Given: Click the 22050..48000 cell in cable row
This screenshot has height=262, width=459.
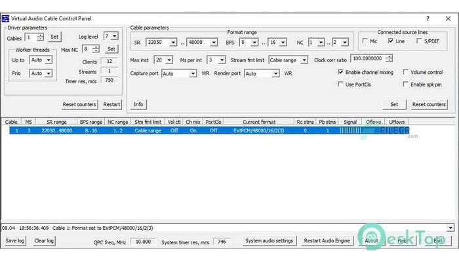Looking at the screenshot, I should pyautogui.click(x=57, y=131).
